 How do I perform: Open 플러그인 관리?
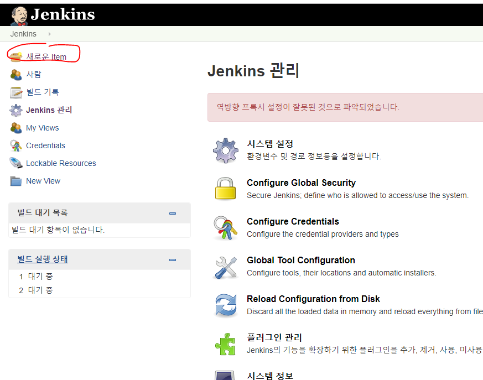click(x=274, y=337)
